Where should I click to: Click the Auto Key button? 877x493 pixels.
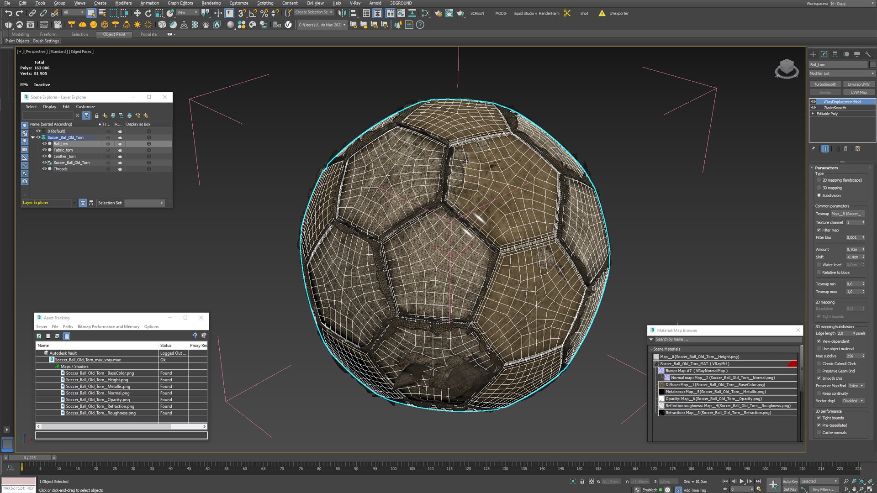790,481
